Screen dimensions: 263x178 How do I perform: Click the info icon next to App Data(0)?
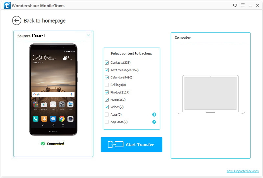(x=154, y=122)
